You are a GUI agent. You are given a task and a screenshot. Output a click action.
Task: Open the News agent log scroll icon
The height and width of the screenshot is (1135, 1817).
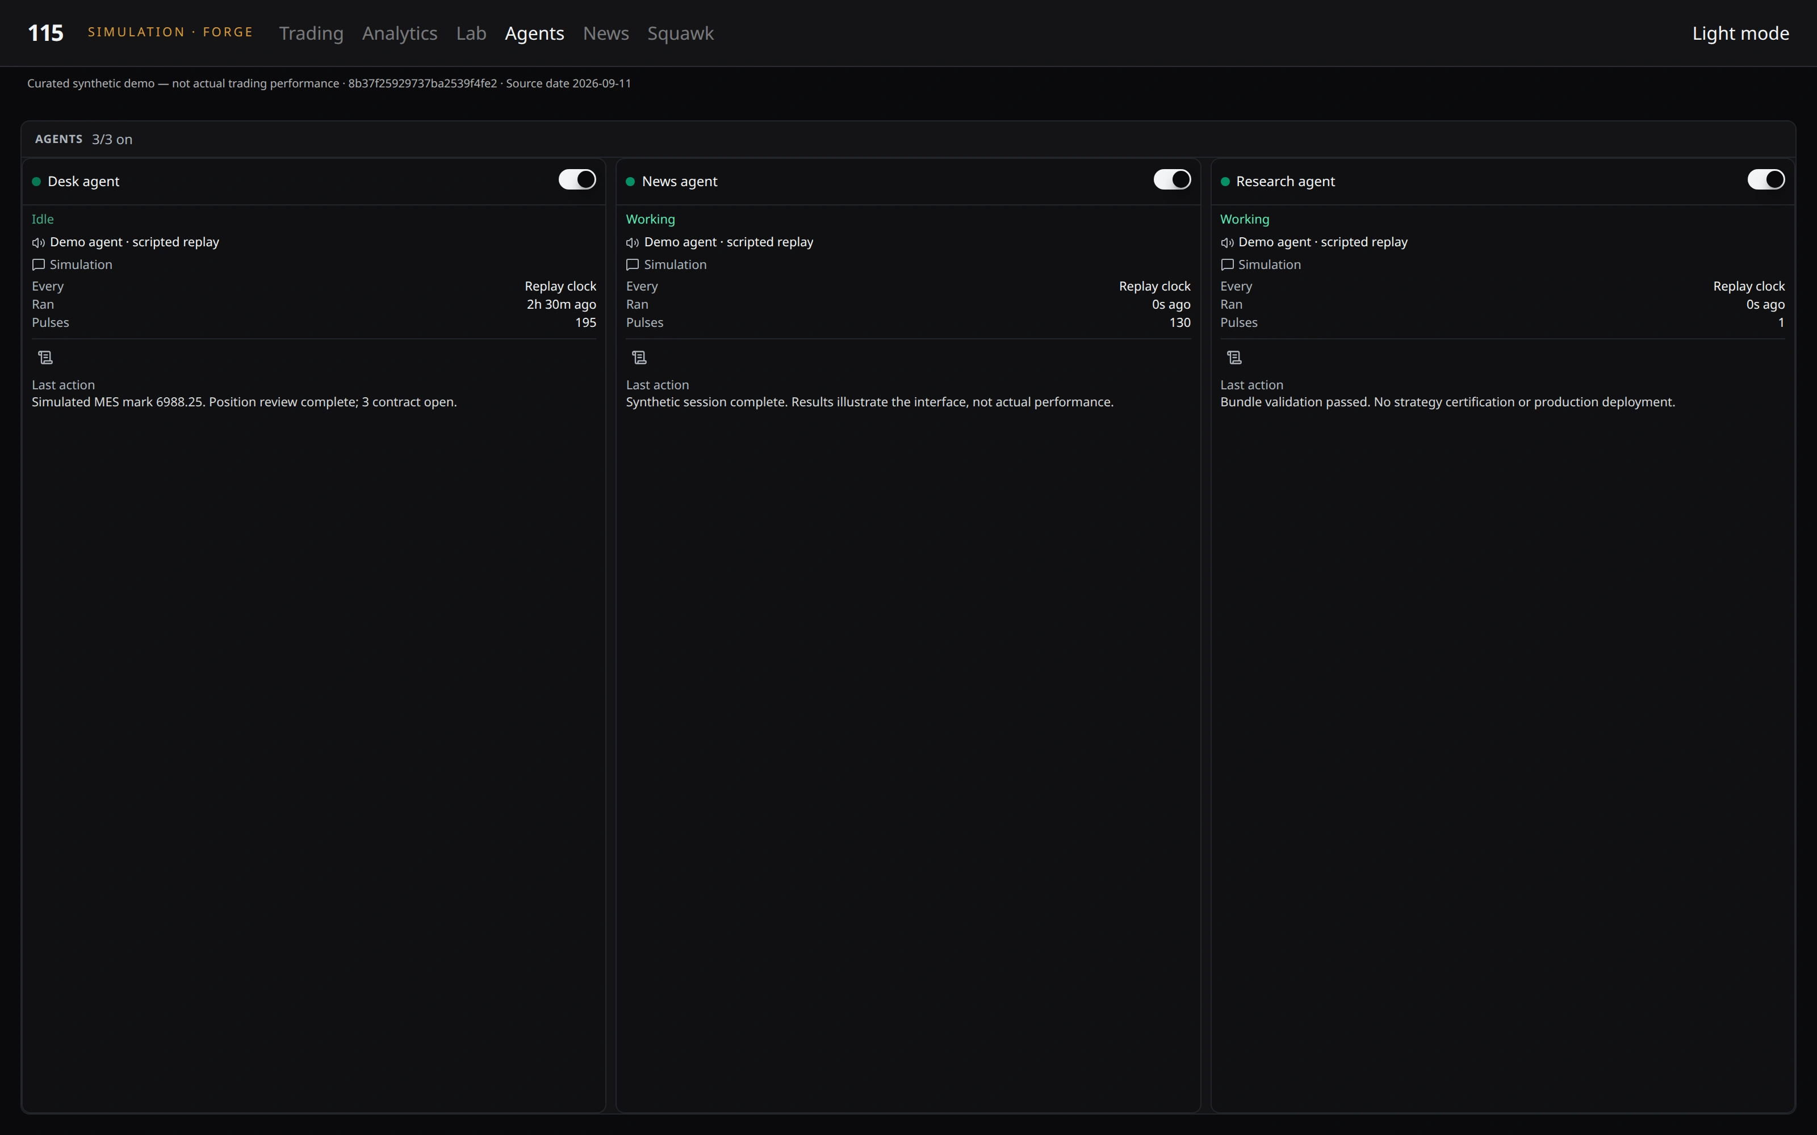pyautogui.click(x=640, y=358)
